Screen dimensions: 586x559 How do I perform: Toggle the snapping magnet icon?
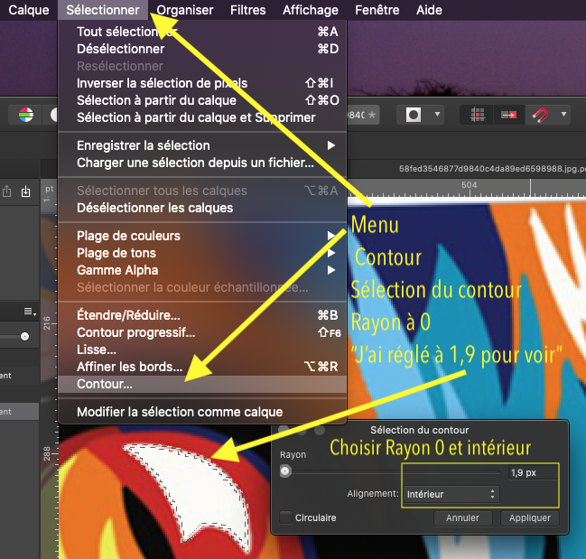pyautogui.click(x=540, y=115)
